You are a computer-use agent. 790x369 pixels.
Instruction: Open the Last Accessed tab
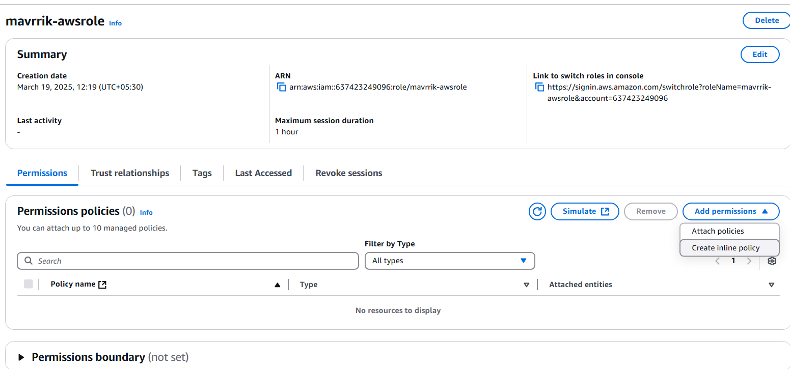tap(263, 173)
